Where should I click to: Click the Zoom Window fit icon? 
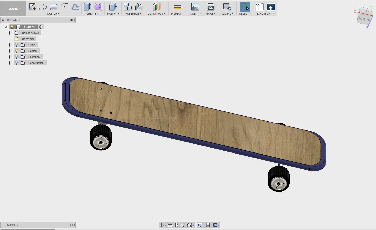click(190, 225)
